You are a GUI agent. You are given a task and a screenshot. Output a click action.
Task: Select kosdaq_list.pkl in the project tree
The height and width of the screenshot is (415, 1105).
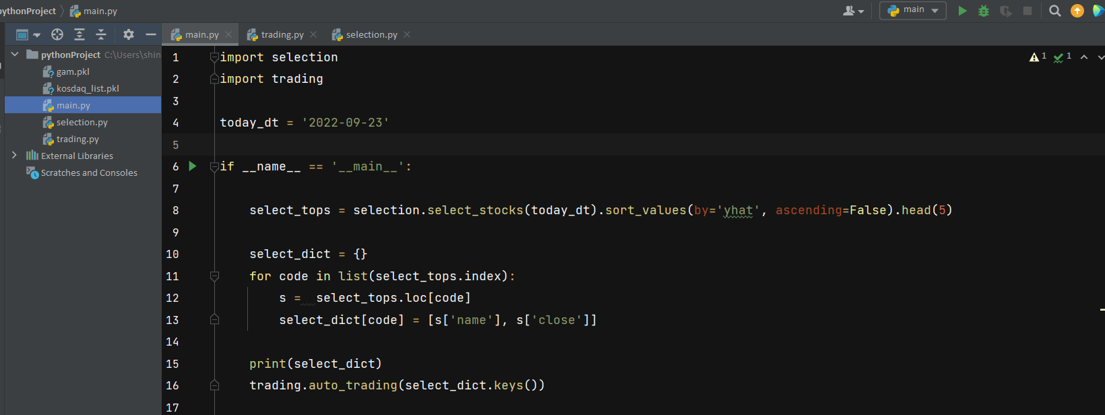(x=88, y=88)
